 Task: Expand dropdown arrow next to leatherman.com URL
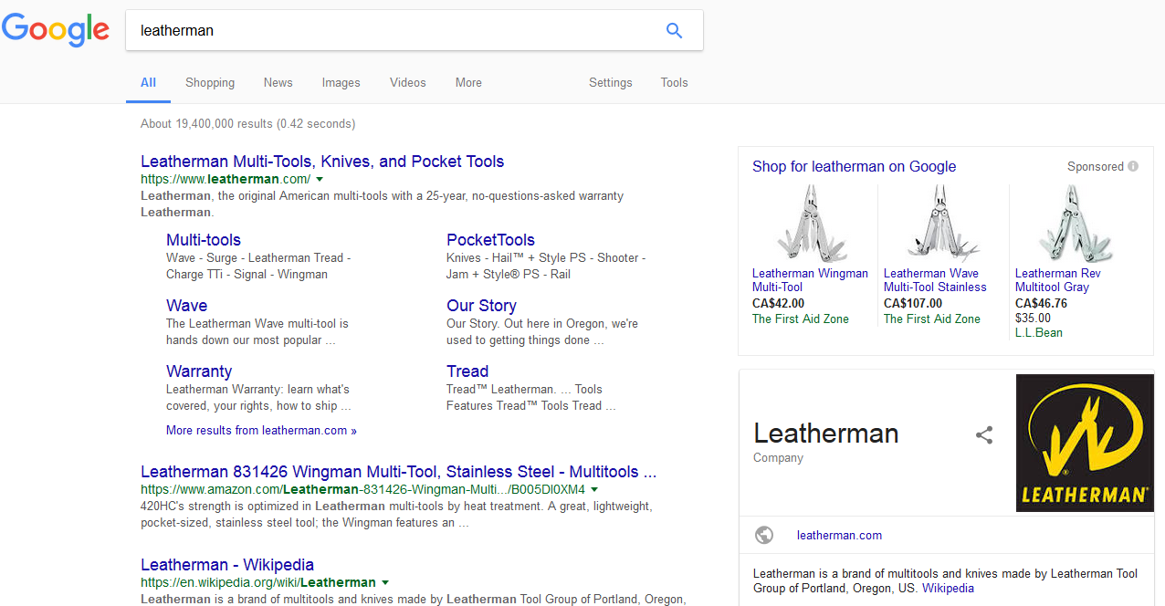coord(320,180)
